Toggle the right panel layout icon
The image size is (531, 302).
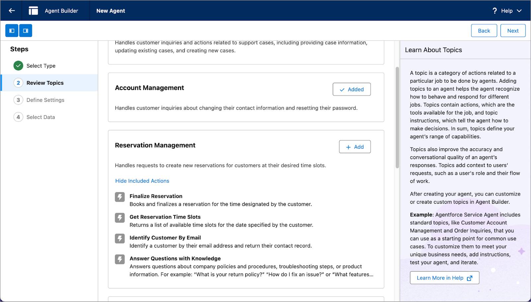coord(26,30)
